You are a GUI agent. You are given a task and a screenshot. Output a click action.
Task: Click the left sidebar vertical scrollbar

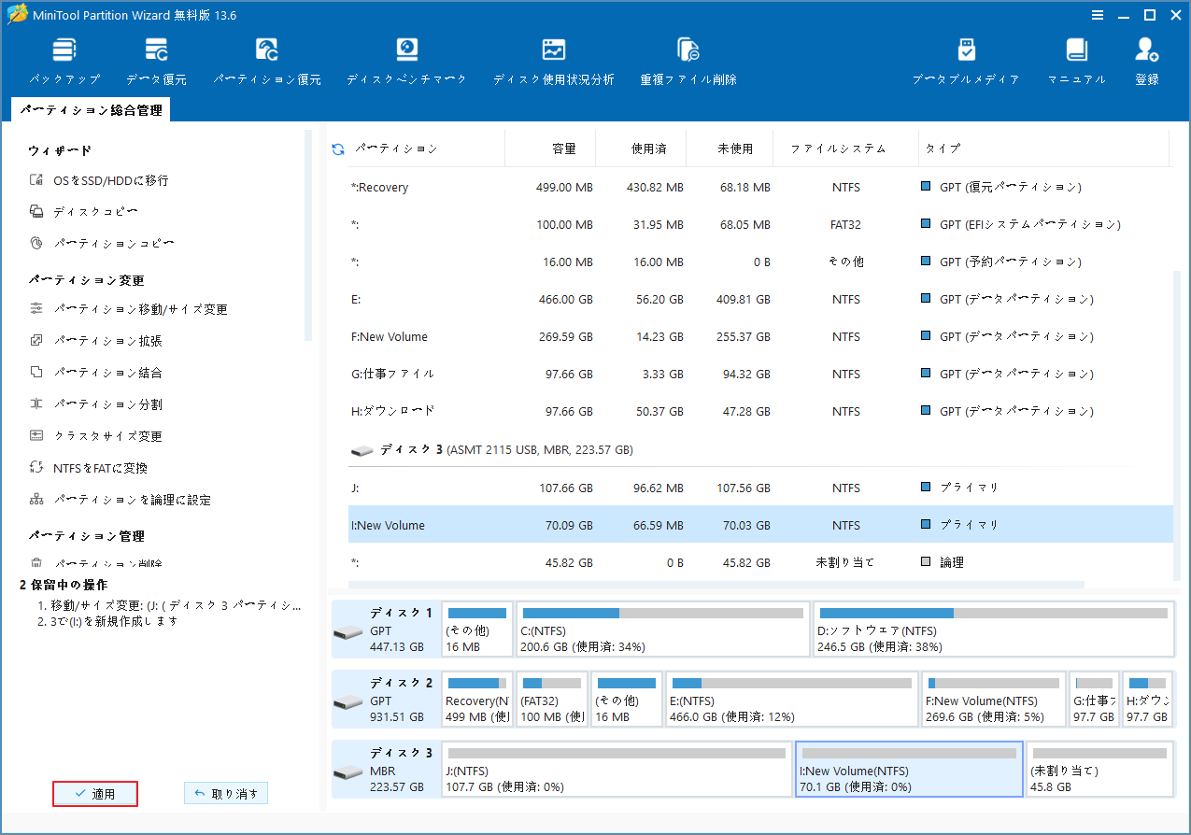(308, 234)
